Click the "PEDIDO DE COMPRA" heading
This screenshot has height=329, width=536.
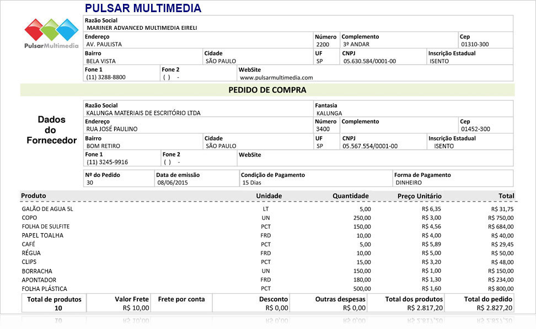pyautogui.click(x=267, y=90)
